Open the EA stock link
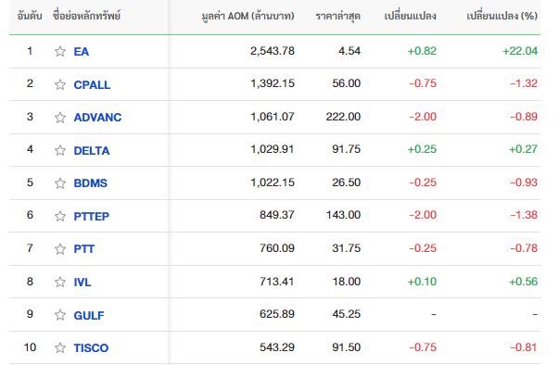The image size is (559, 365). point(82,52)
